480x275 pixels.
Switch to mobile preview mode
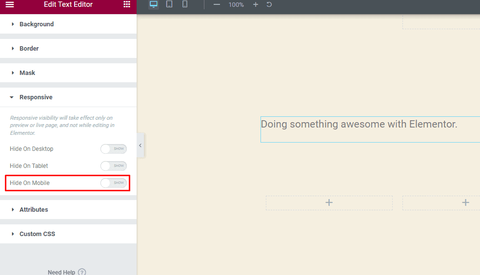[185, 4]
